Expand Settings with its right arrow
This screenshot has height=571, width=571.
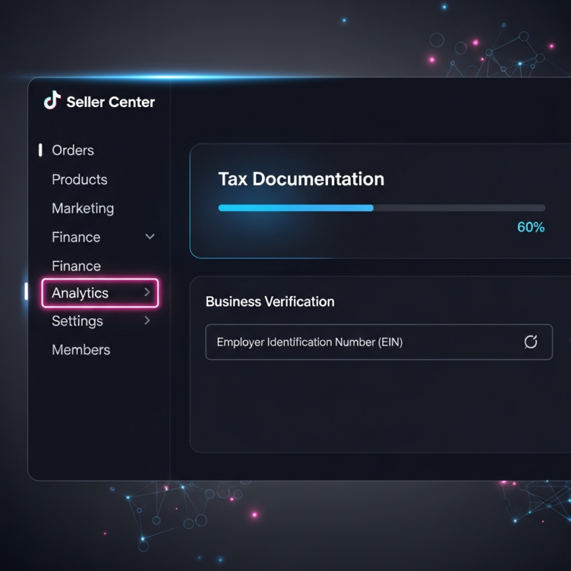pos(147,320)
